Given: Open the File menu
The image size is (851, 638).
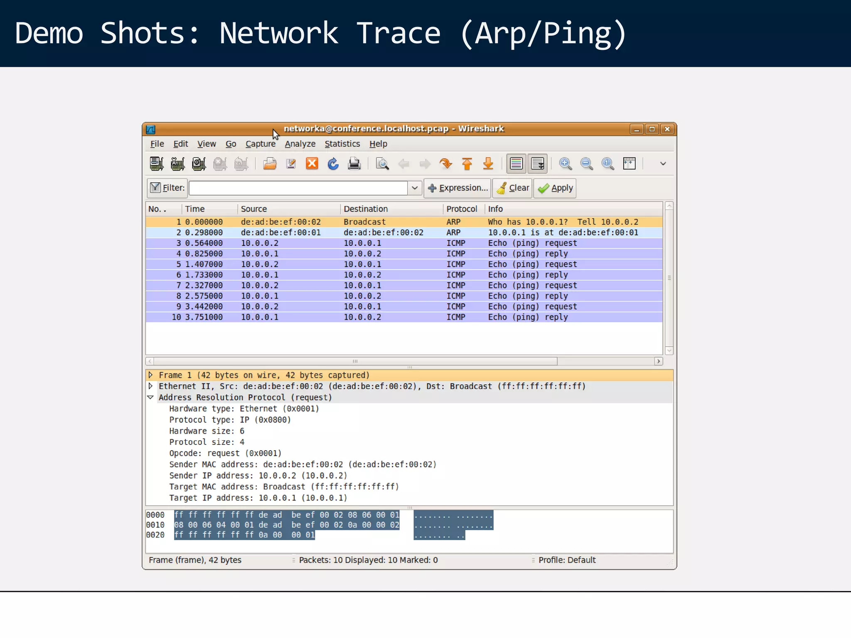Looking at the screenshot, I should coord(157,144).
